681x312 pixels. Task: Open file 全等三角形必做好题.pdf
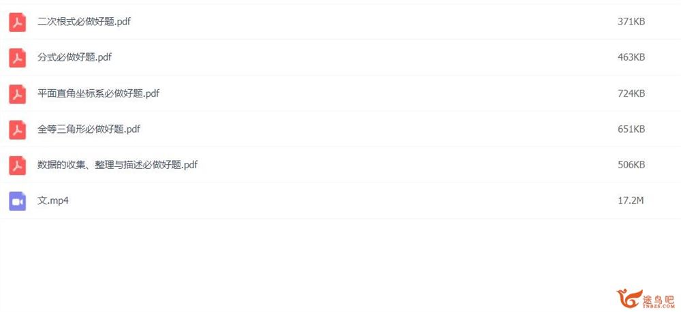pos(89,129)
